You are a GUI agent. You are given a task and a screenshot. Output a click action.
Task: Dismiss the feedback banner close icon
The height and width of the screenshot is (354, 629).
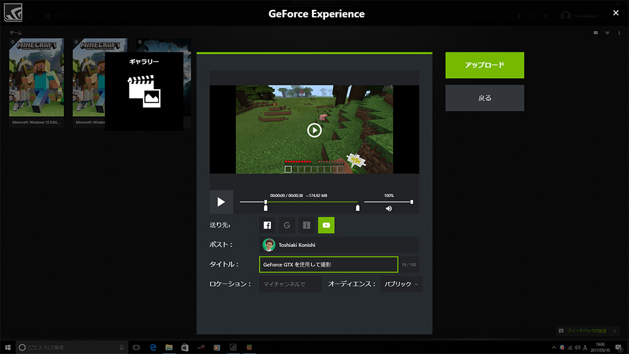pyautogui.click(x=614, y=331)
